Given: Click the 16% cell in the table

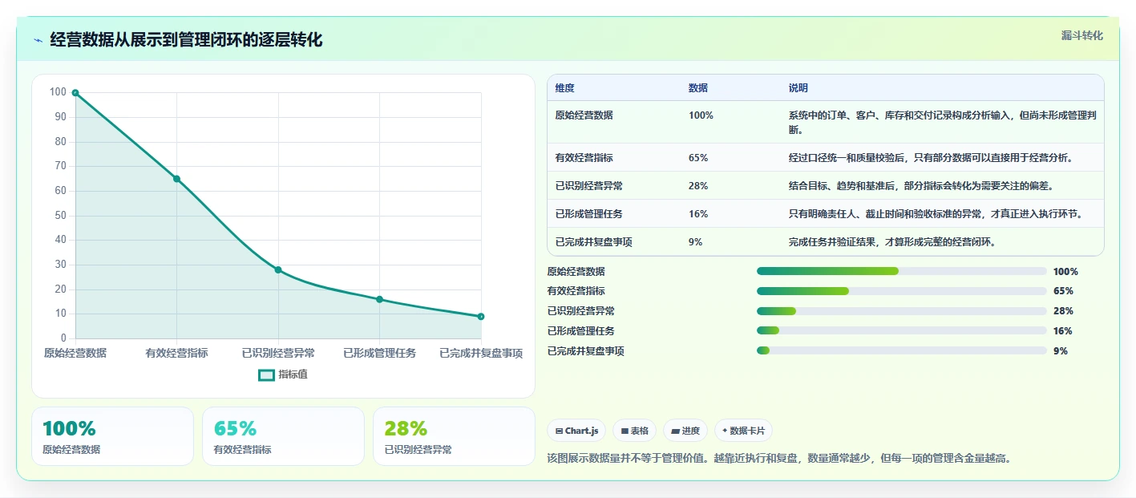Looking at the screenshot, I should [697, 214].
